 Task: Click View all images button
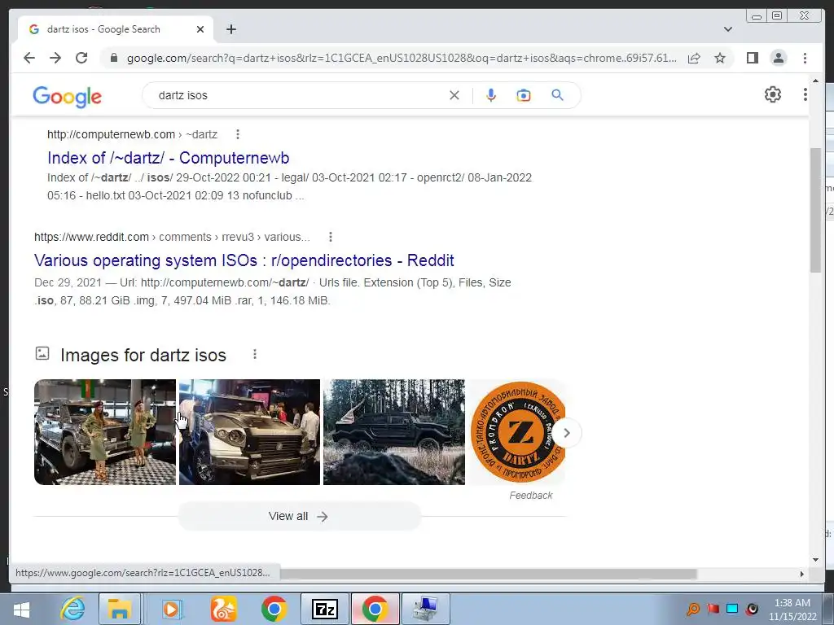pos(300,516)
